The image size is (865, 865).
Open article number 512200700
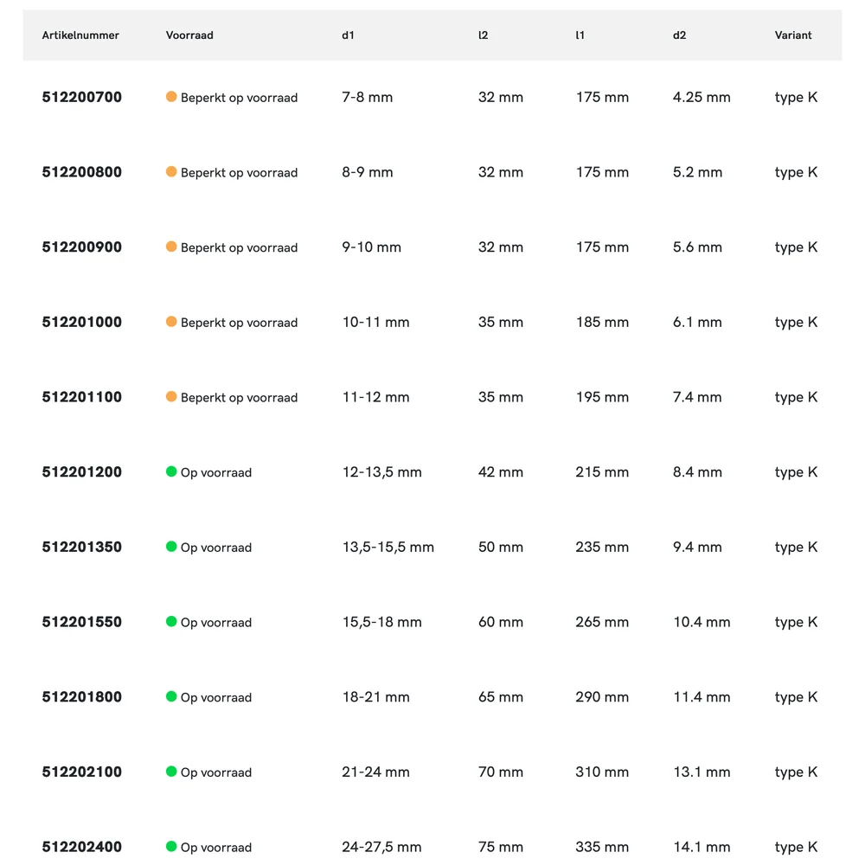[81, 97]
